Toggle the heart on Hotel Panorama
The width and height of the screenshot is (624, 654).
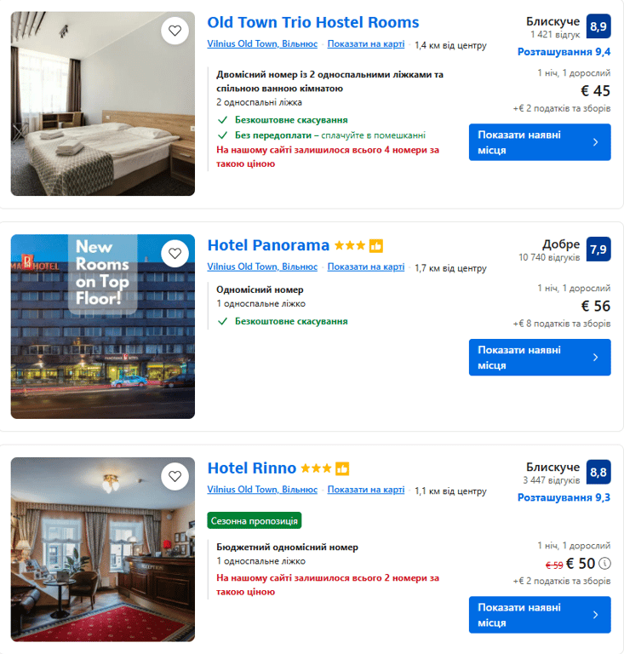(x=175, y=254)
